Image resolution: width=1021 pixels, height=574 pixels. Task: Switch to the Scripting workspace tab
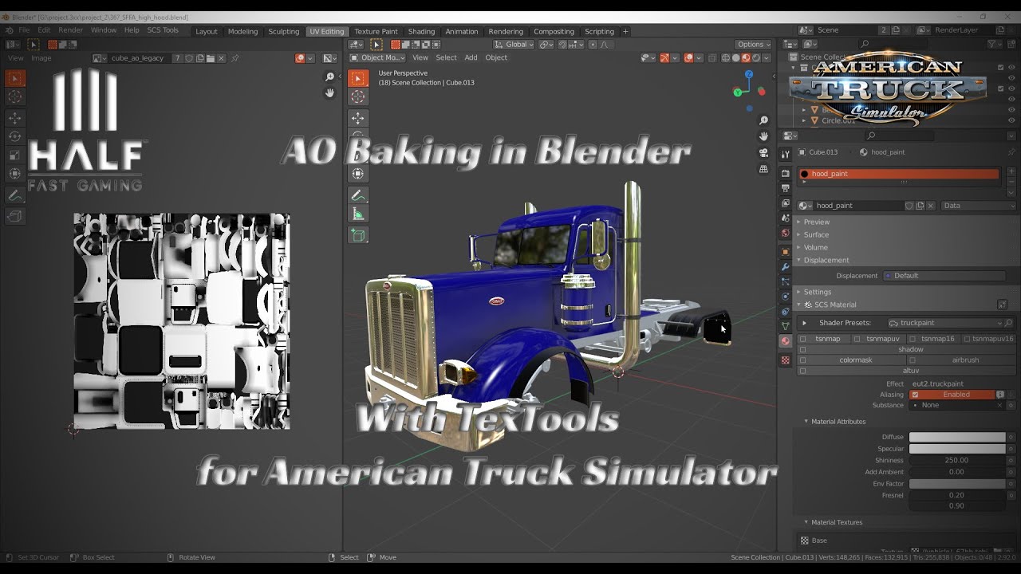(599, 32)
